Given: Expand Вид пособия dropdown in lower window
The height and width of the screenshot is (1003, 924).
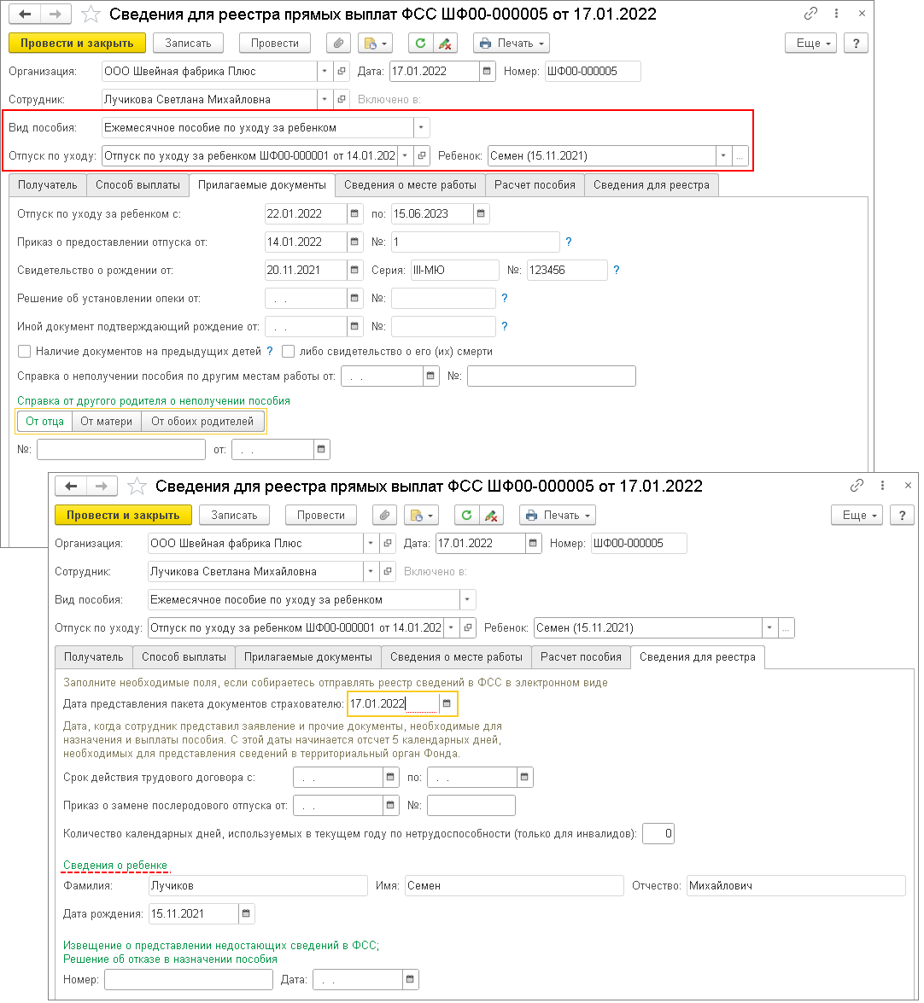Looking at the screenshot, I should (x=467, y=599).
